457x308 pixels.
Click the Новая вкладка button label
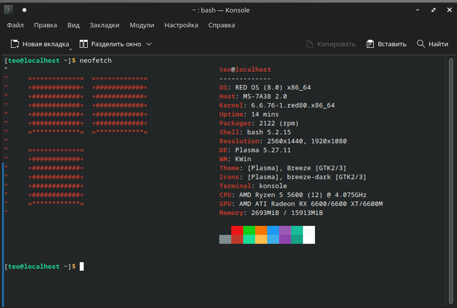pyautogui.click(x=46, y=44)
